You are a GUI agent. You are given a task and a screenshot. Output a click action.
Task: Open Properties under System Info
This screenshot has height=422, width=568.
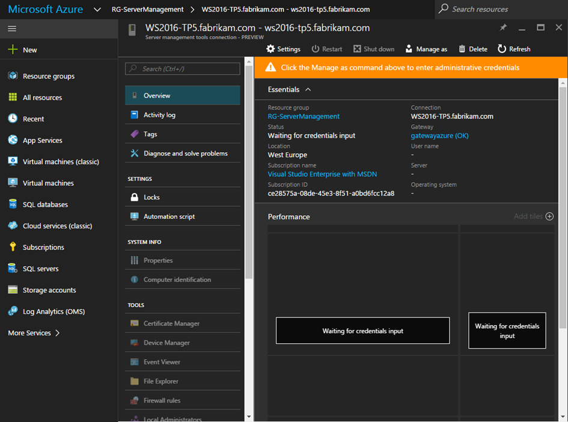[x=183, y=260]
